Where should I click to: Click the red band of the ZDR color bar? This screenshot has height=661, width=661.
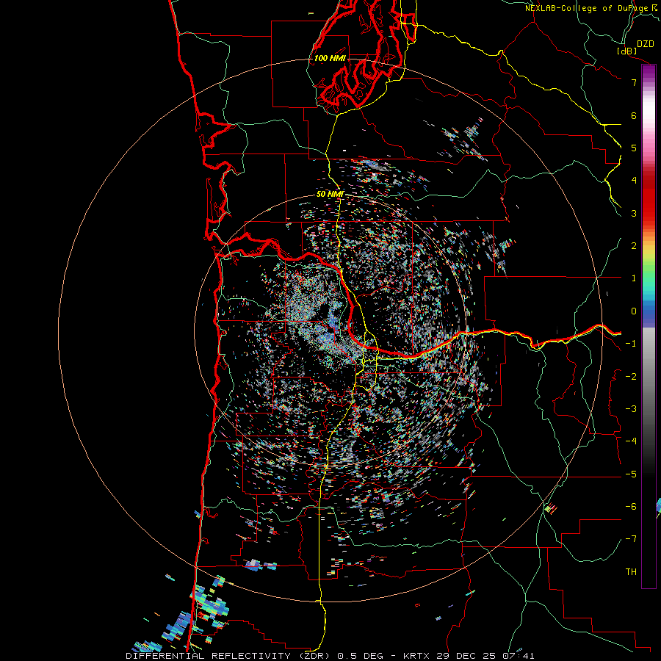click(x=649, y=198)
